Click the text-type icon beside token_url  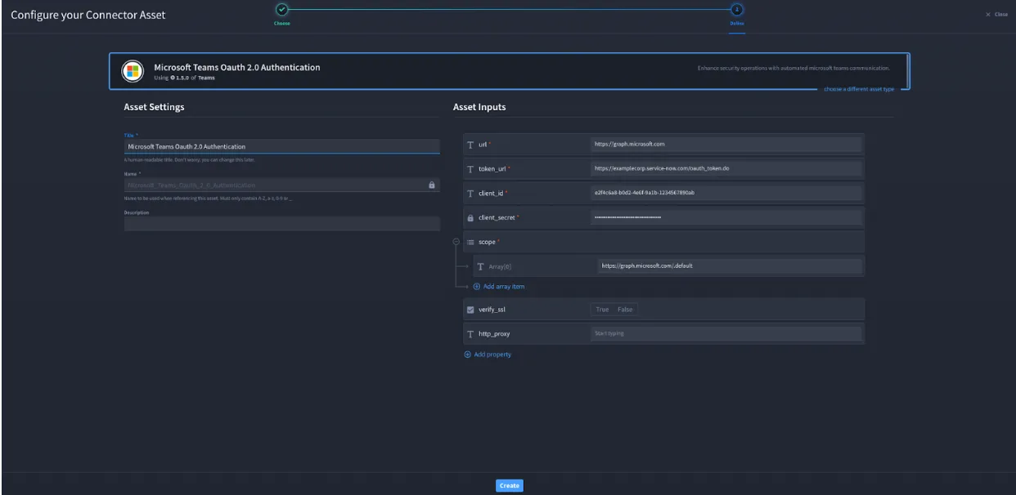(x=470, y=169)
